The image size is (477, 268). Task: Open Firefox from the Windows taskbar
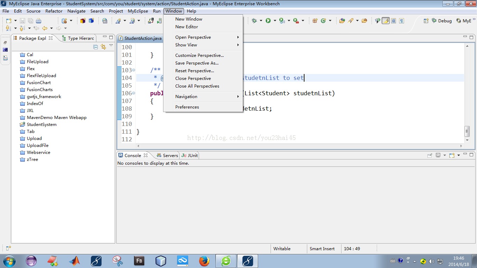204,261
